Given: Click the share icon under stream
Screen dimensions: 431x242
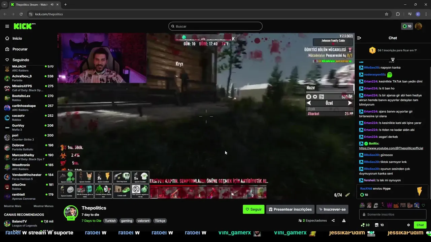Looking at the screenshot, I should pyautogui.click(x=333, y=221).
